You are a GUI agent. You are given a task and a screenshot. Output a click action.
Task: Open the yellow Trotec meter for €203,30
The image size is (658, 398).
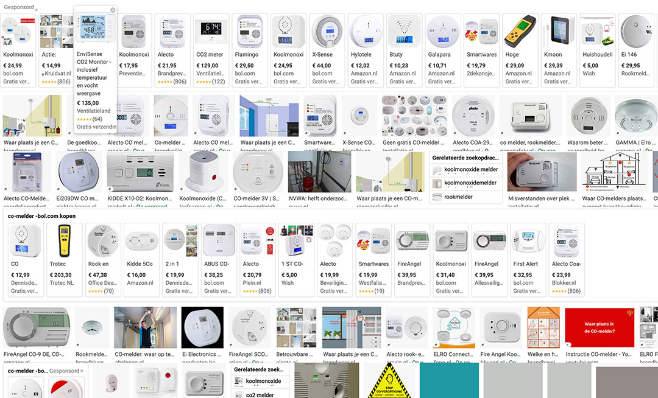64,260
